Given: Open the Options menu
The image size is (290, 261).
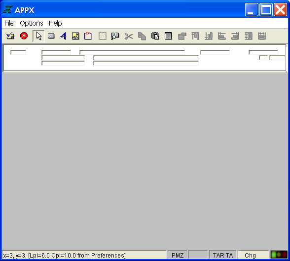Looking at the screenshot, I should (32, 23).
